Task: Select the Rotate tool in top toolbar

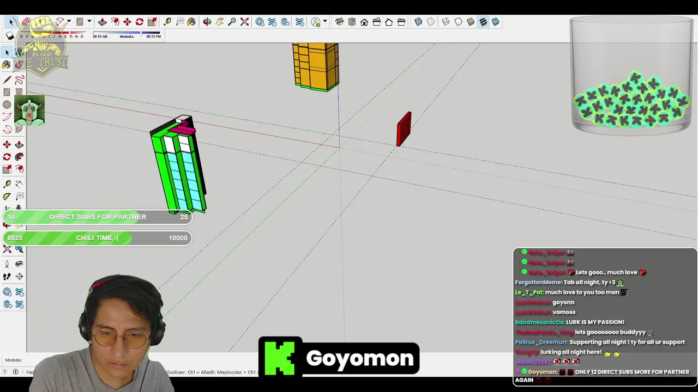Action: [x=140, y=22]
